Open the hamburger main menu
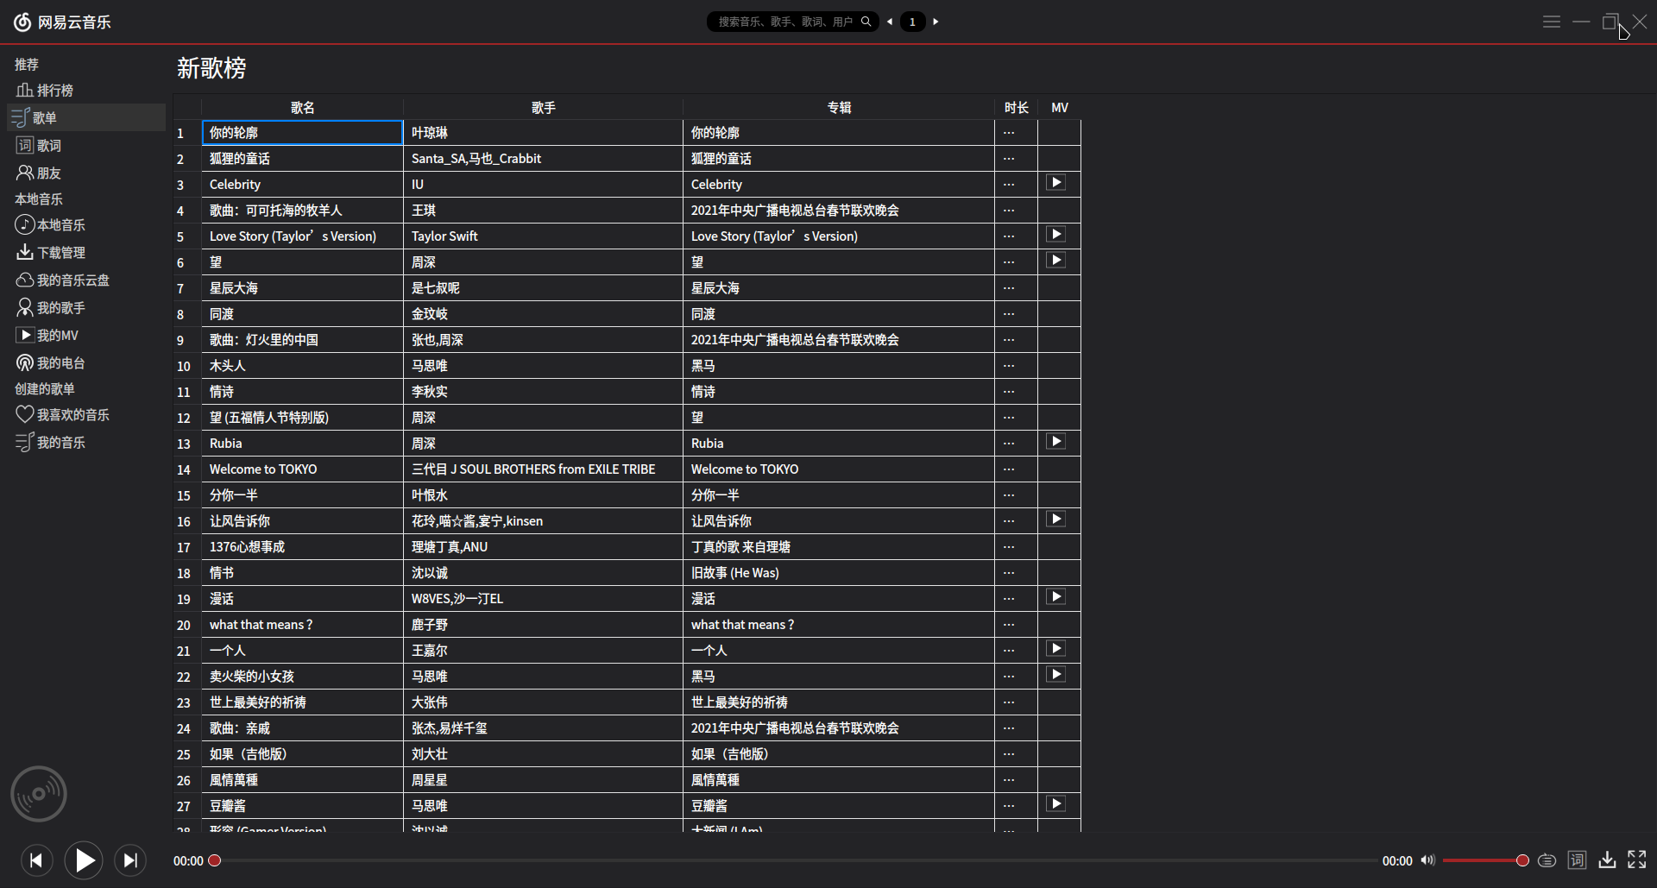Image resolution: width=1657 pixels, height=888 pixels. 1552,22
